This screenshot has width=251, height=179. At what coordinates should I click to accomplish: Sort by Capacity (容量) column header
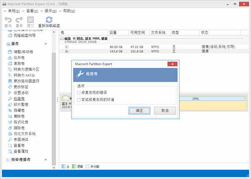(118, 33)
